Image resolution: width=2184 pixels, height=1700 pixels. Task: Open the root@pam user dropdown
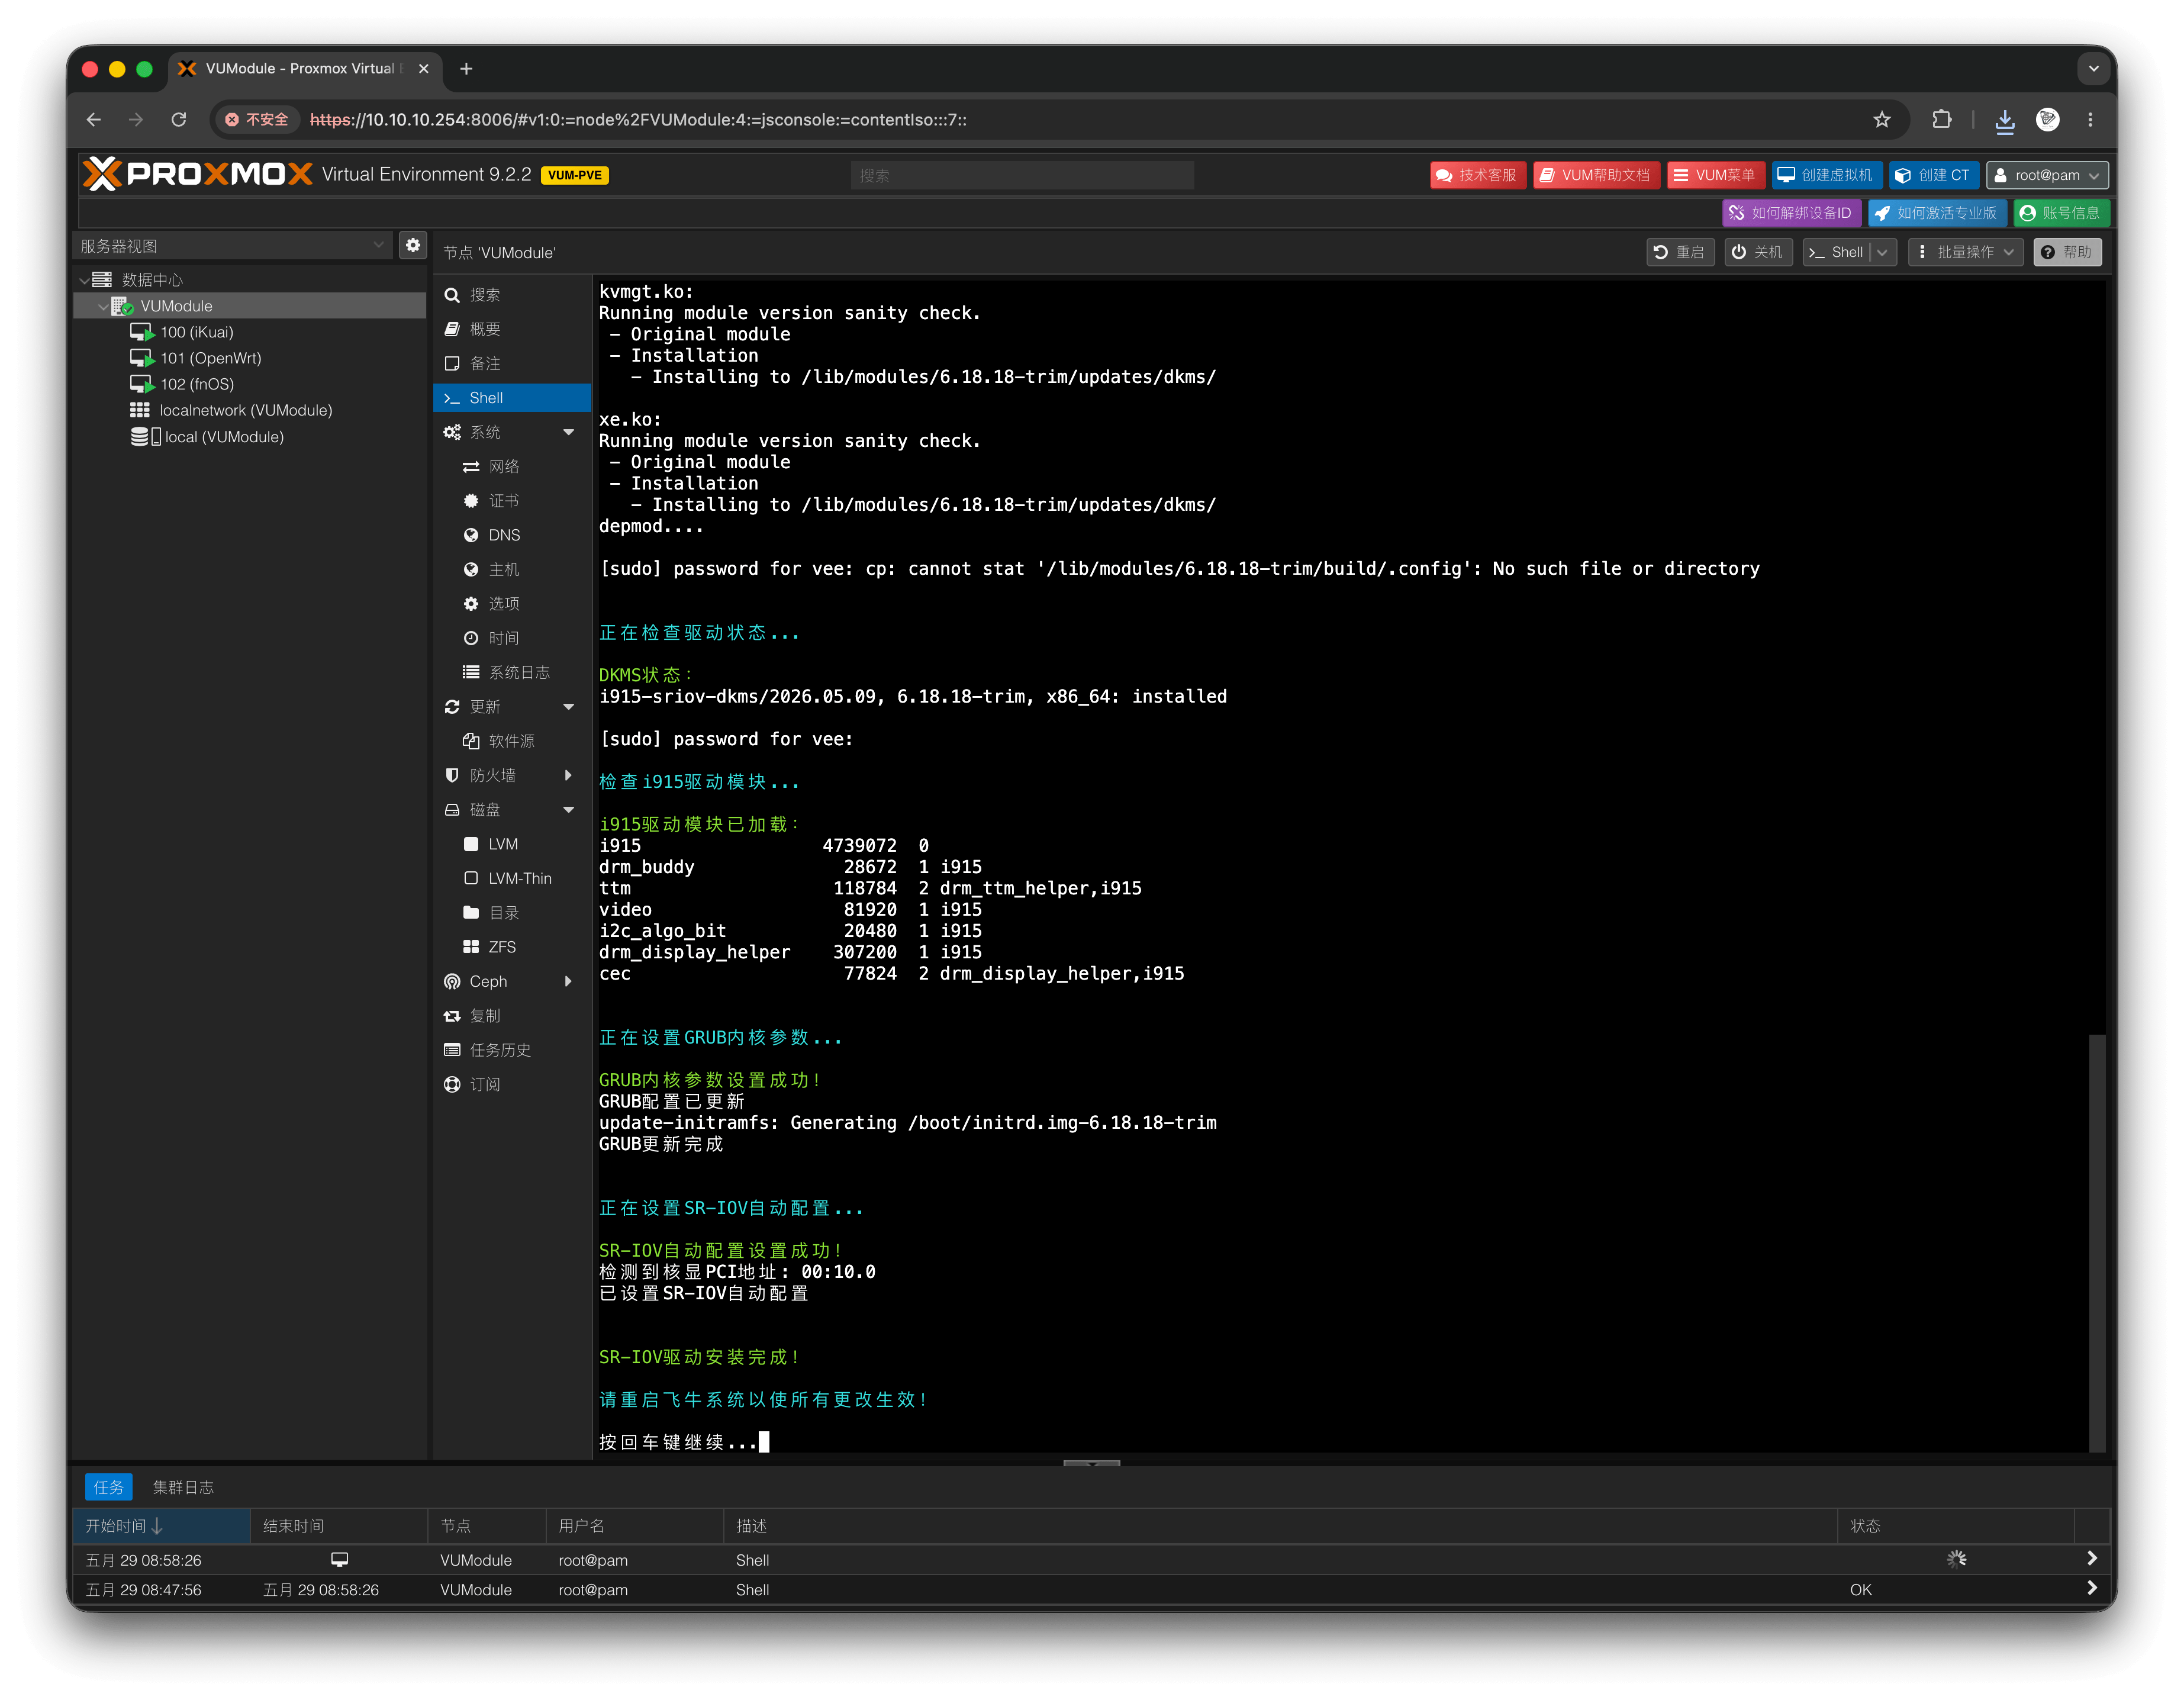2047,175
